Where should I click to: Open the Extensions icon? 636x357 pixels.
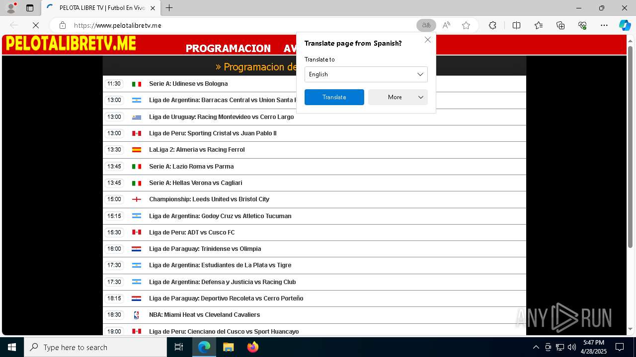[x=492, y=25]
